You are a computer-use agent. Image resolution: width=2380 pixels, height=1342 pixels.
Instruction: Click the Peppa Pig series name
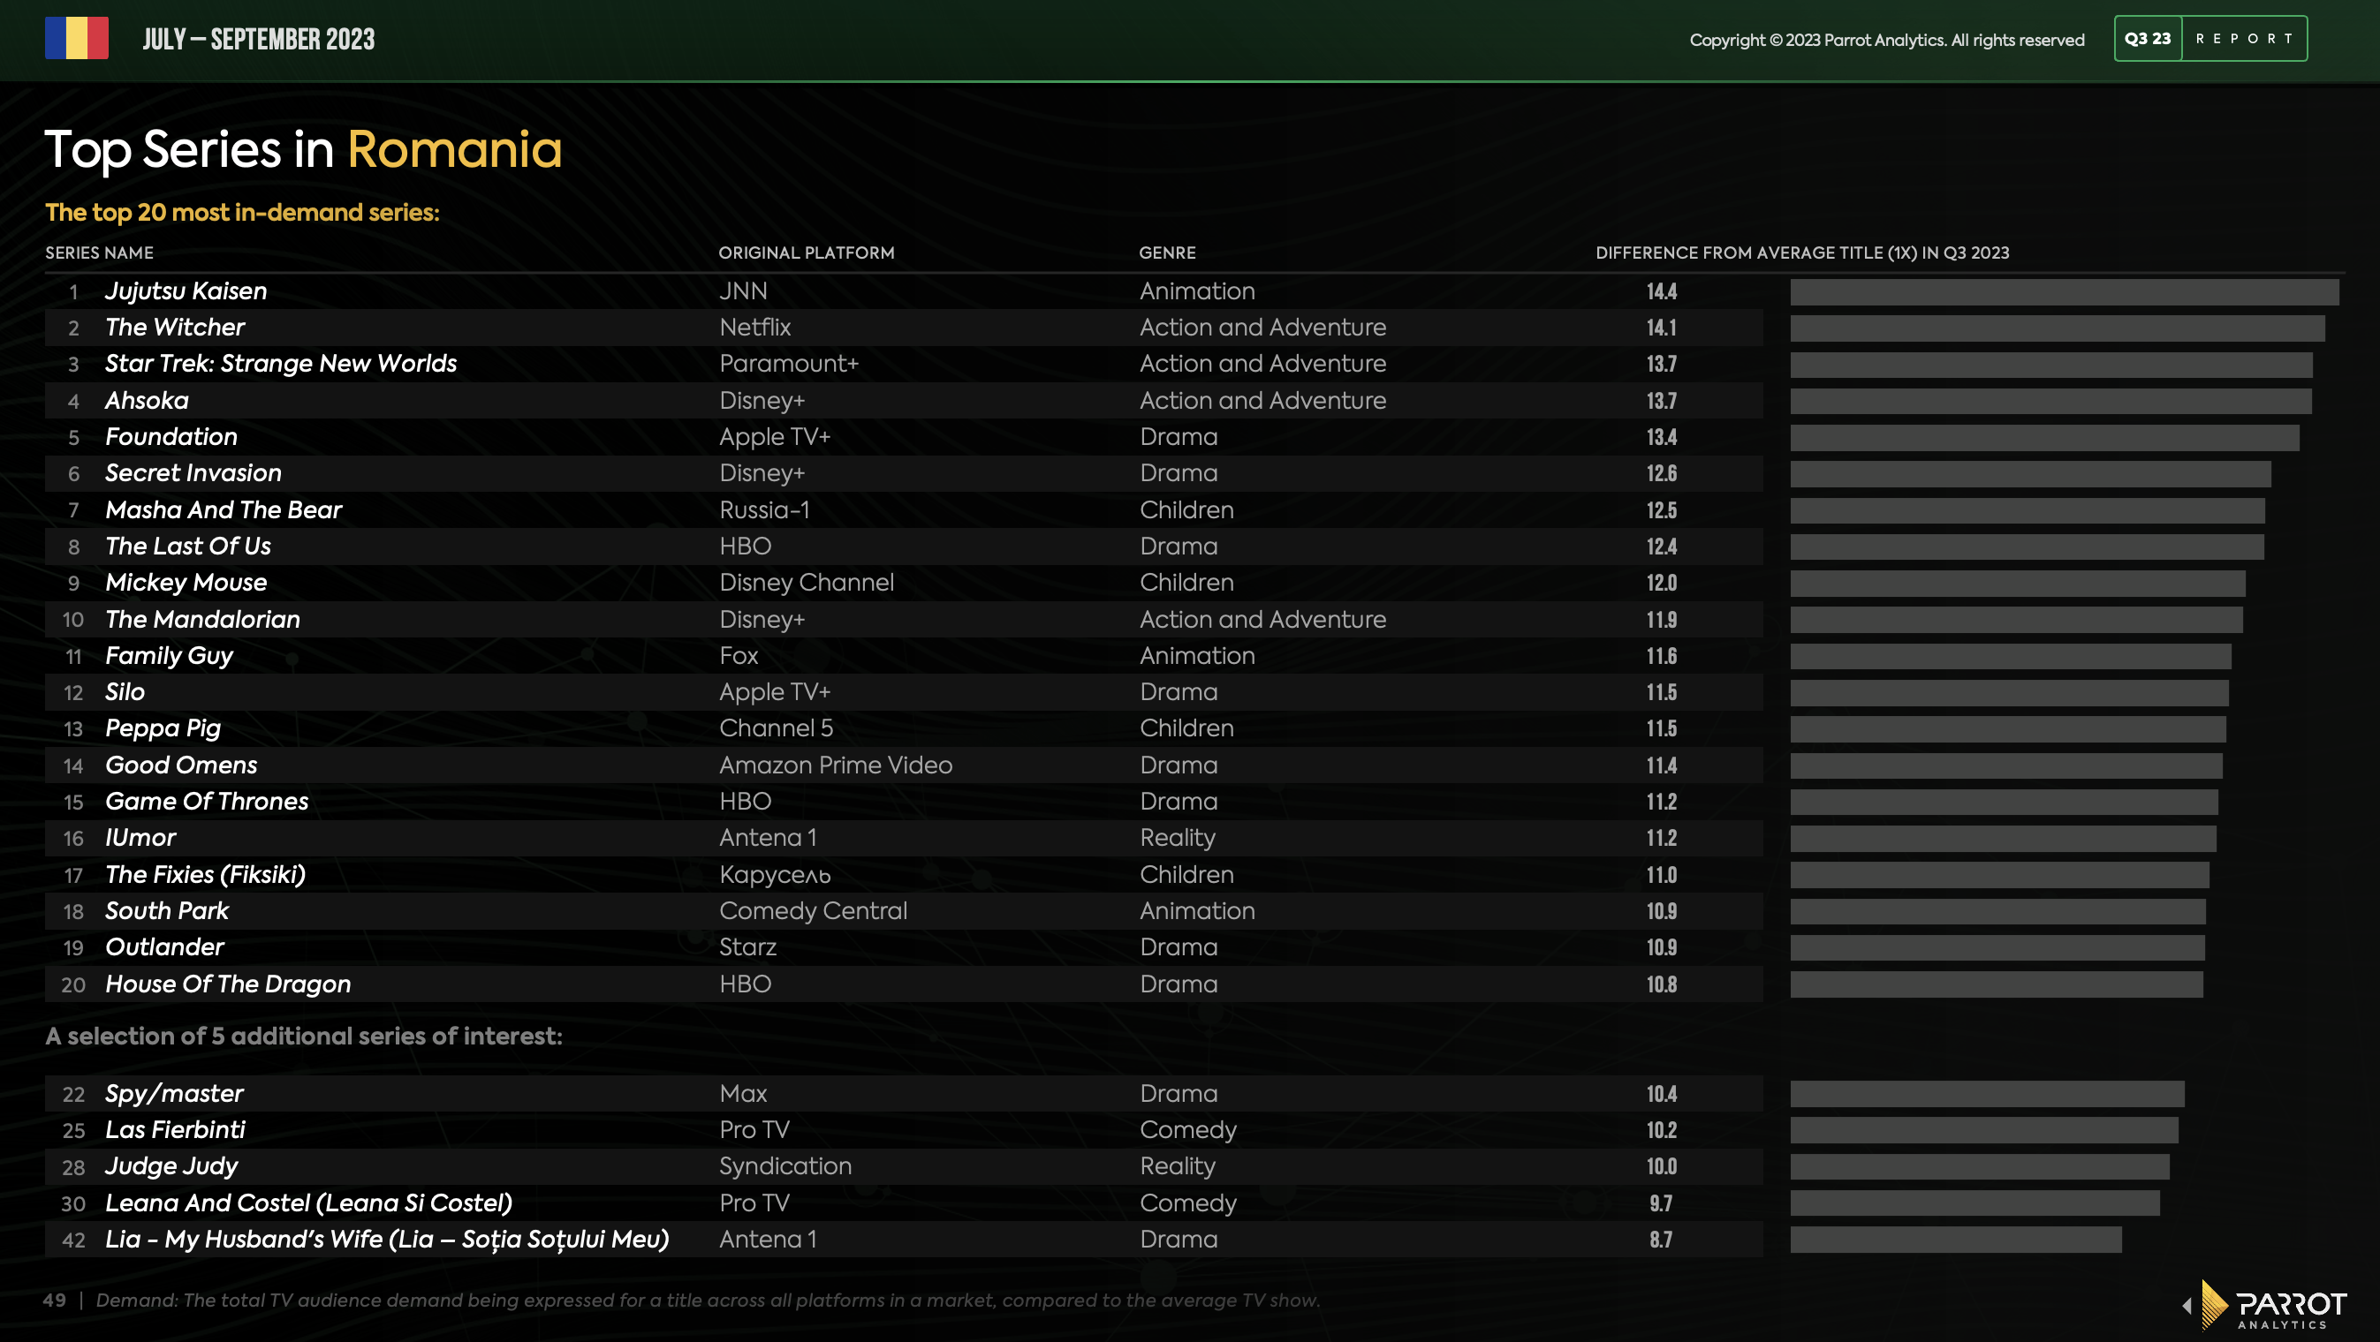click(x=163, y=728)
